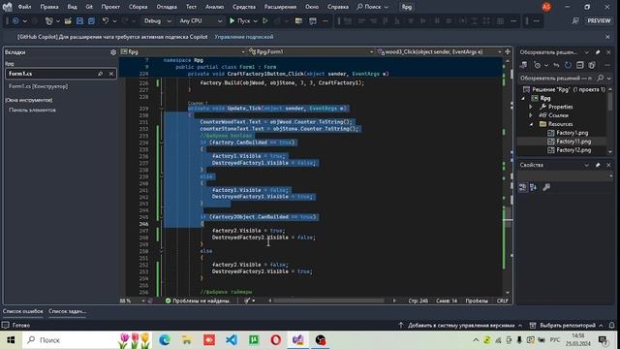
Task: Click Solution Explorer home/views switch icon
Action: 523,65
